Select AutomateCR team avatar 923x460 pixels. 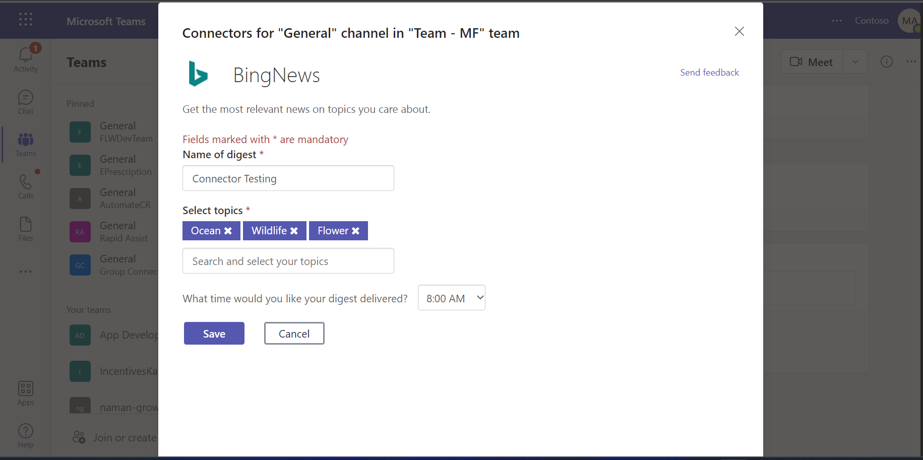coord(80,199)
